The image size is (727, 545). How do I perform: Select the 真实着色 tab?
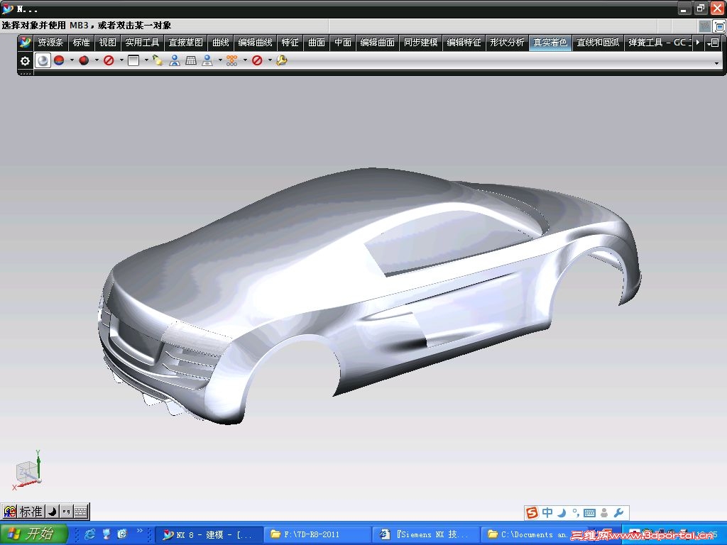550,43
